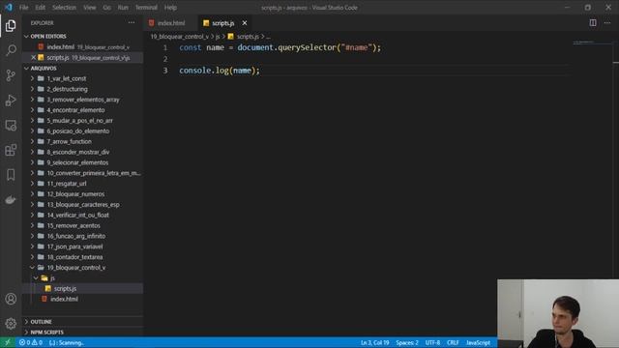Click the Ln 3, Col 19 cursor position
This screenshot has width=619, height=348.
point(374,342)
